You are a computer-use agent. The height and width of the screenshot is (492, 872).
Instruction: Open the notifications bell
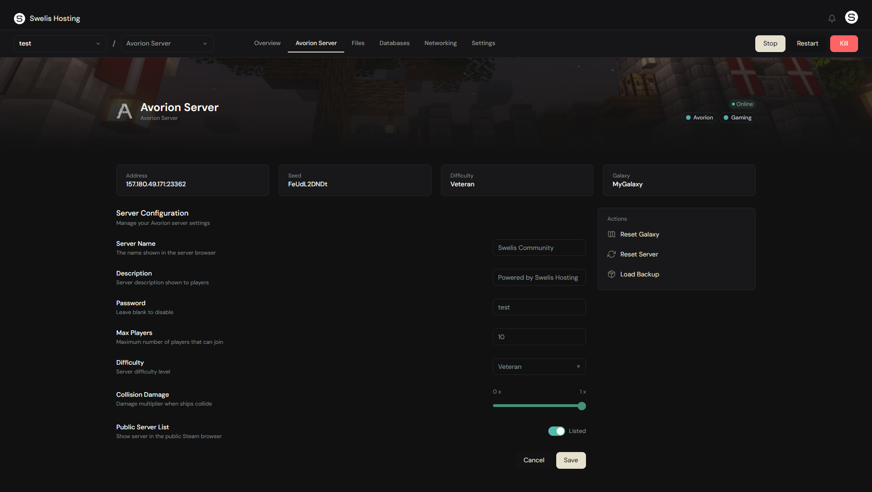(x=832, y=19)
